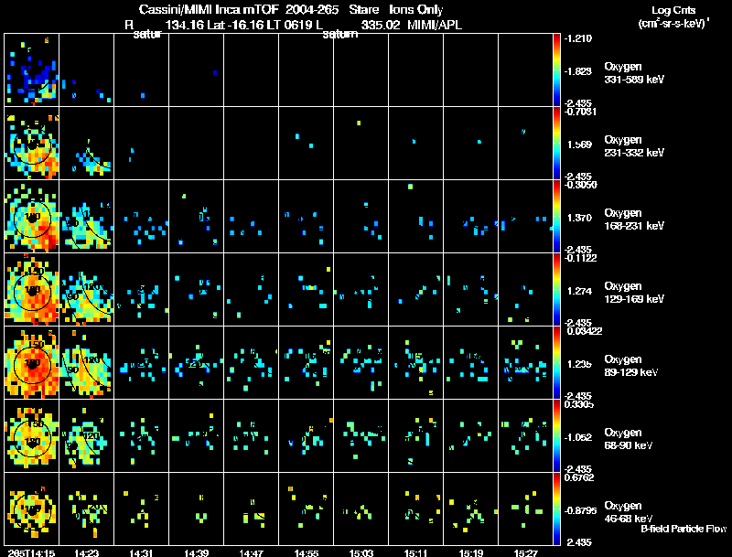
Task: Click the 'B-field Particle Flow' label
Action: (684, 529)
